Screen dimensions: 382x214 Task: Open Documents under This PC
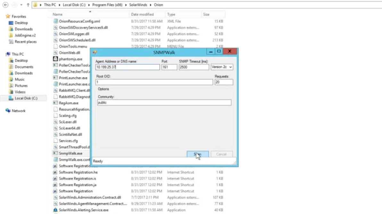24,67
